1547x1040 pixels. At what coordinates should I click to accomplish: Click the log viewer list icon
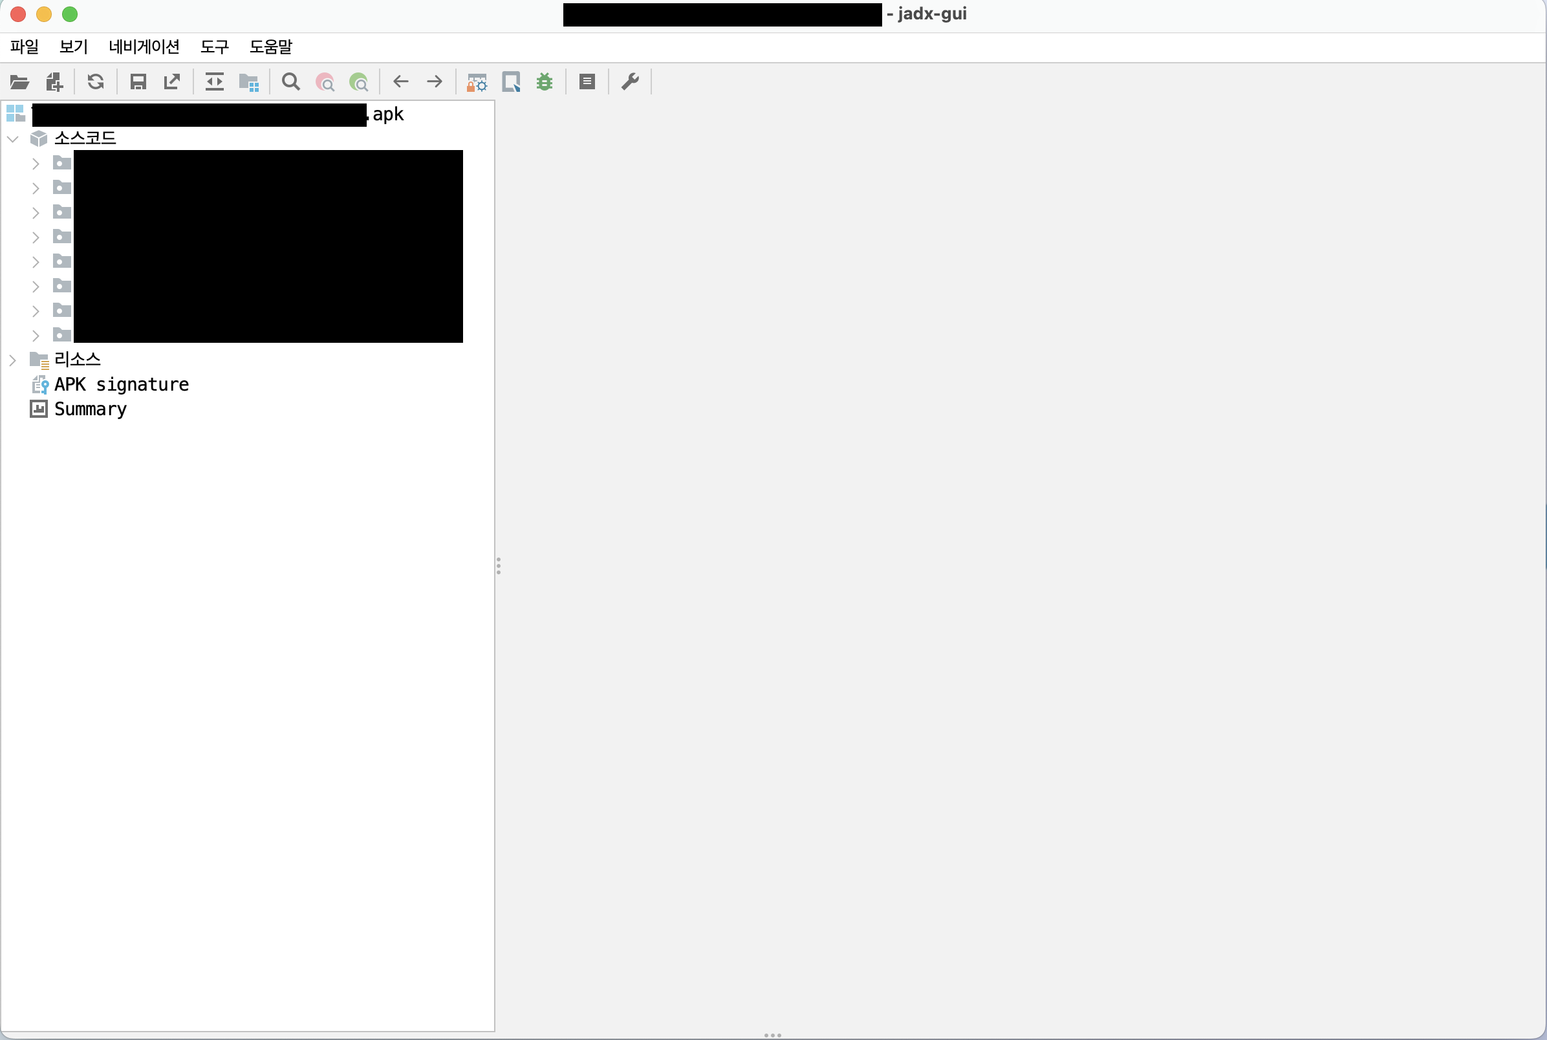tap(587, 82)
